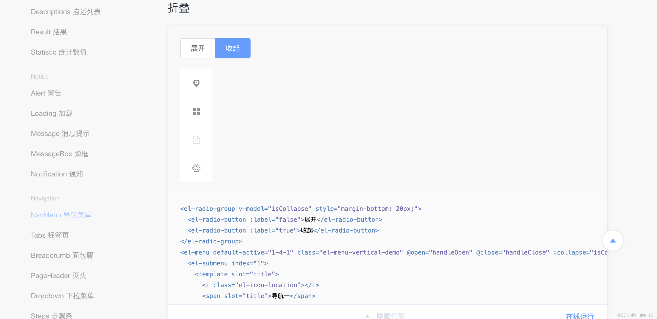Open Loading 加载 in sidebar
Viewport: 657px width, 319px height.
coord(52,113)
